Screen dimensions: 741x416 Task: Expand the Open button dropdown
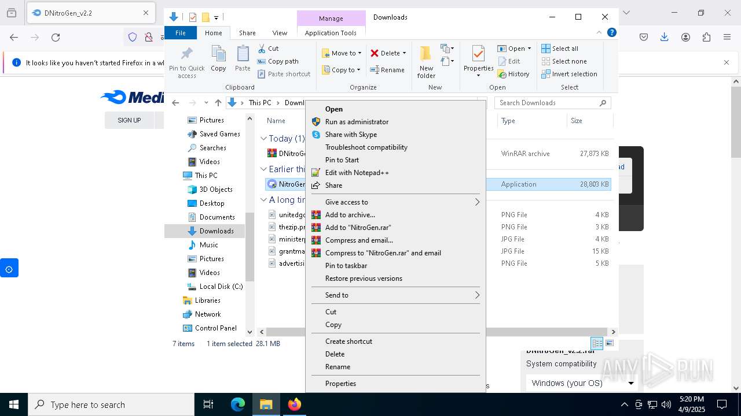[x=529, y=49]
